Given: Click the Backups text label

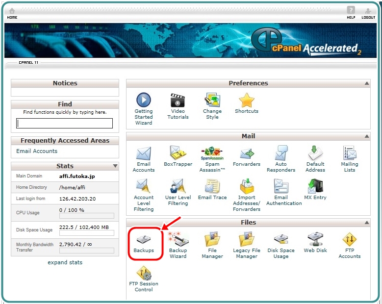Looking at the screenshot, I should tap(144, 251).
